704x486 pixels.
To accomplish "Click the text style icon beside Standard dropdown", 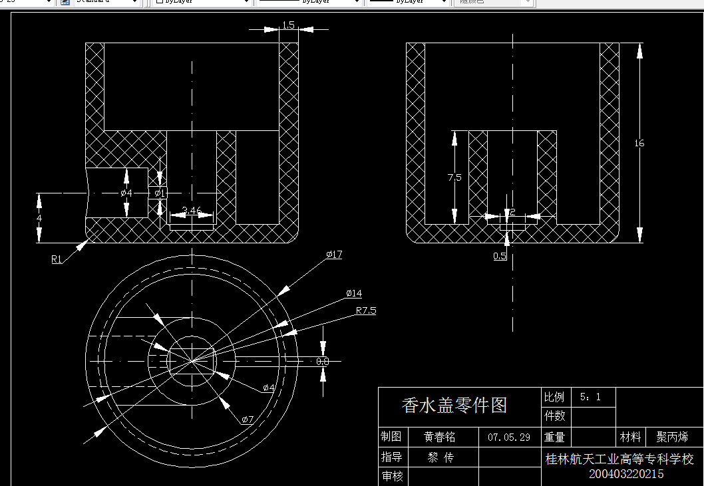I will coord(63,3).
